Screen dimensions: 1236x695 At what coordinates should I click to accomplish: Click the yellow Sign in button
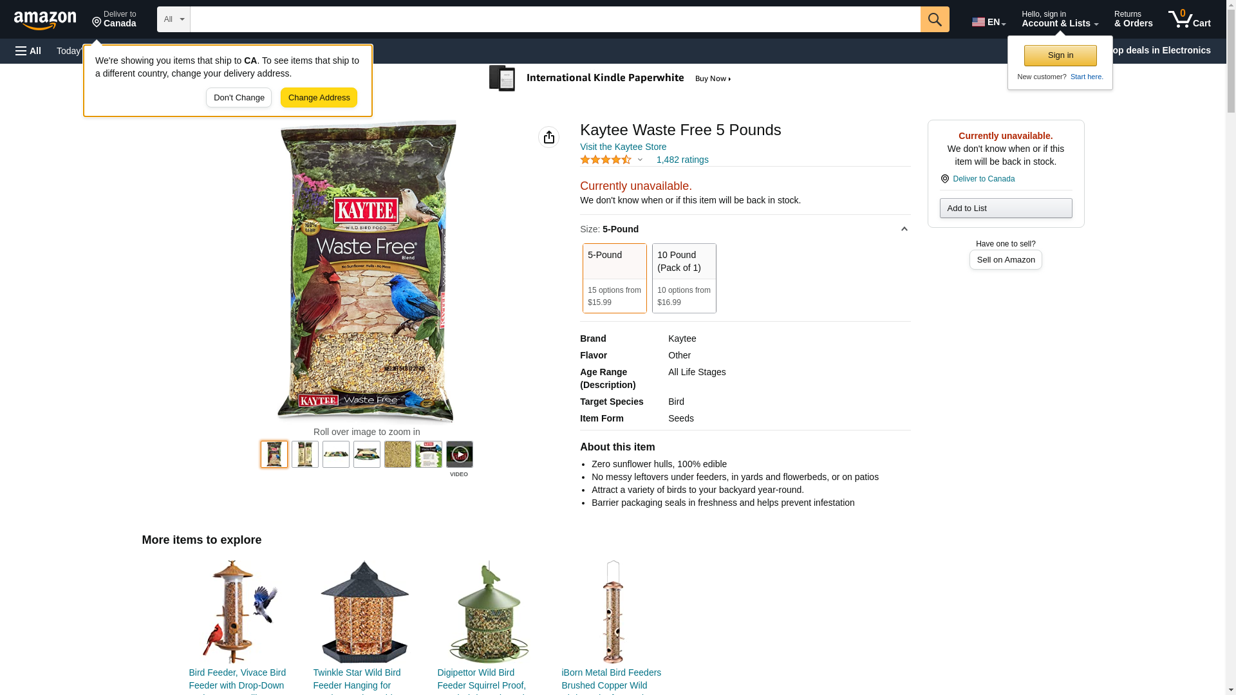[x=1060, y=55]
